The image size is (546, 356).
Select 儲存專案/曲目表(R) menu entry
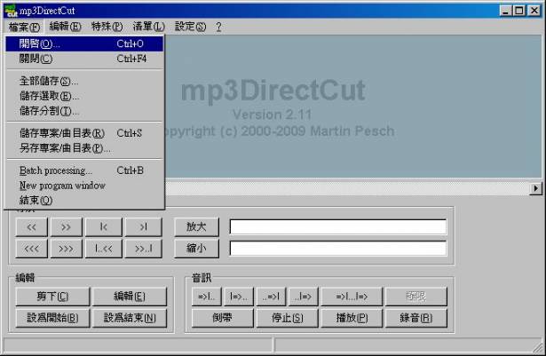coord(84,133)
